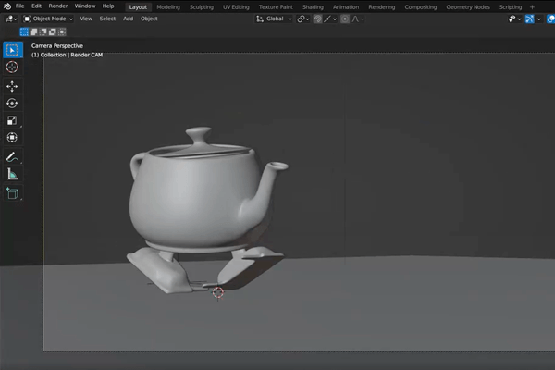Activate the Add Cube tool
Image resolution: width=555 pixels, height=370 pixels.
[x=12, y=193]
